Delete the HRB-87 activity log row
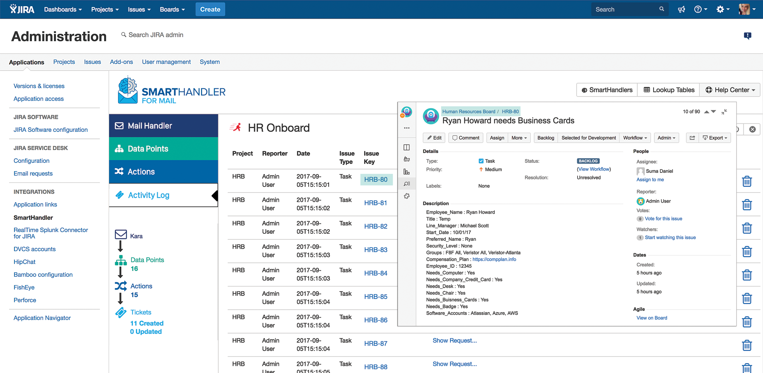The width and height of the screenshot is (763, 373). coord(747,345)
